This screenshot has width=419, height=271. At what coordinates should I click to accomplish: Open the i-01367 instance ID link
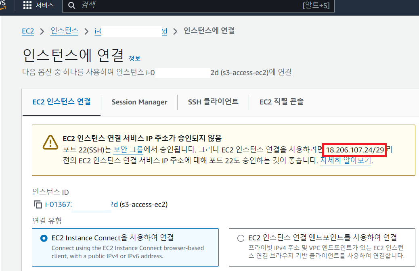click(82, 204)
